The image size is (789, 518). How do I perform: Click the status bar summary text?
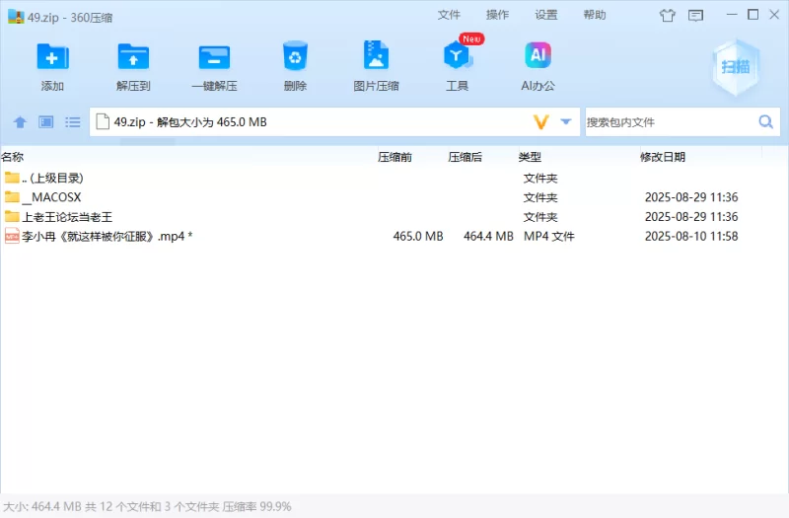tap(147, 506)
